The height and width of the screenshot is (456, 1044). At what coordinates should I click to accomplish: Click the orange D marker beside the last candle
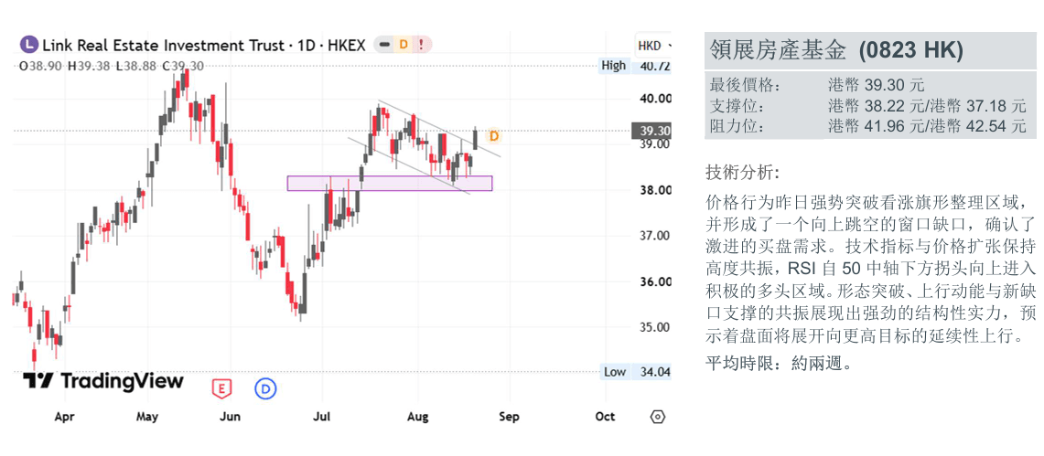(x=493, y=136)
